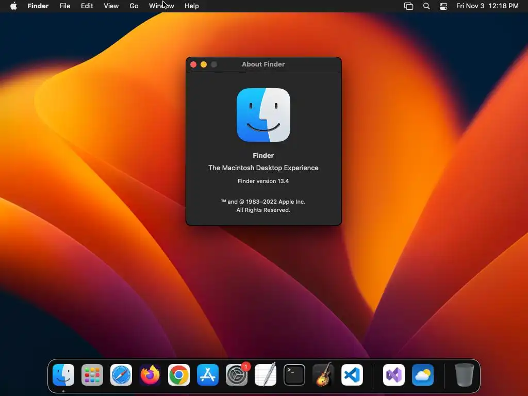Open the Window menu
The height and width of the screenshot is (396, 528).
tap(161, 6)
